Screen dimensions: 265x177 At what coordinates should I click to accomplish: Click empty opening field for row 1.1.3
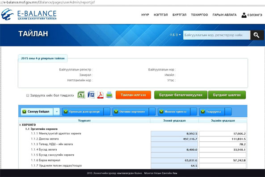pos(174,144)
